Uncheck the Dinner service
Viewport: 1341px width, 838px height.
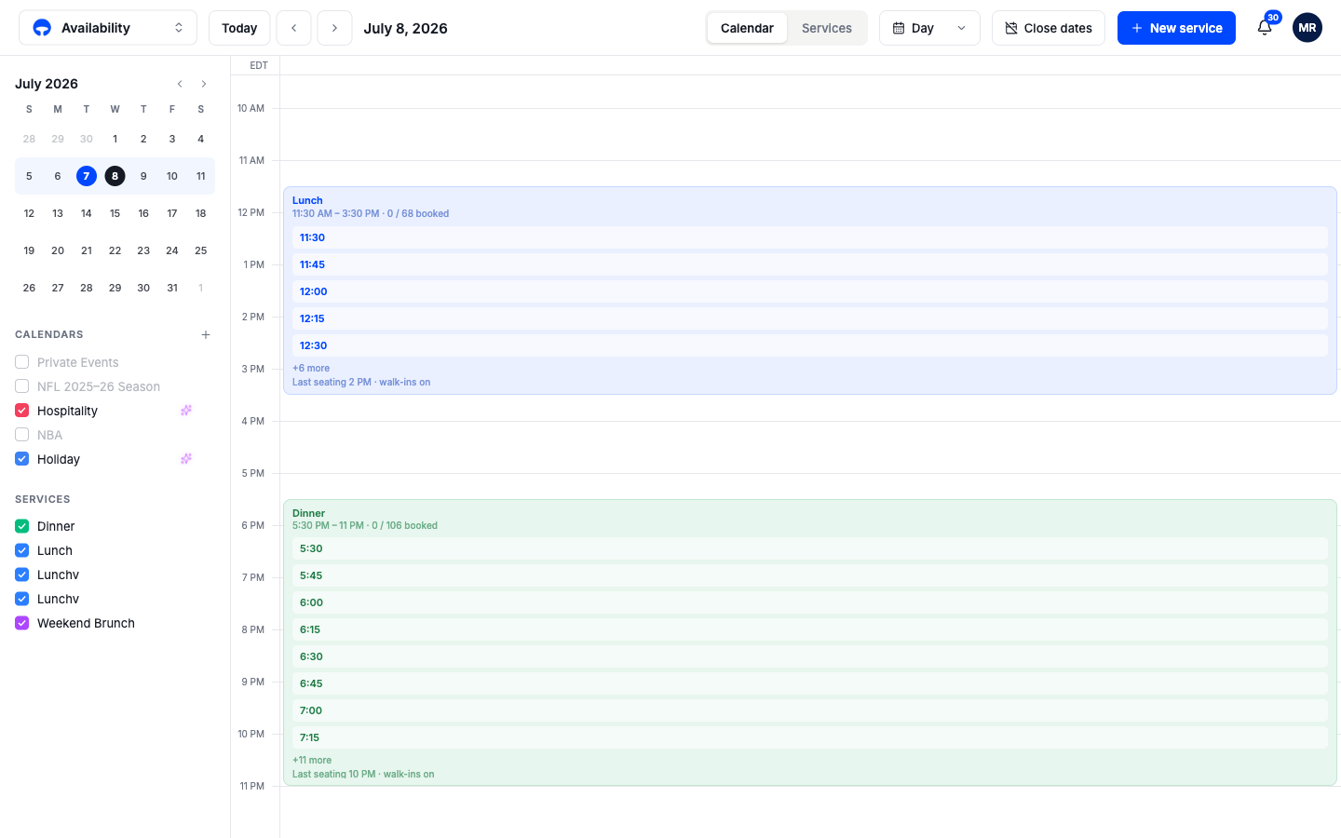[22, 526]
